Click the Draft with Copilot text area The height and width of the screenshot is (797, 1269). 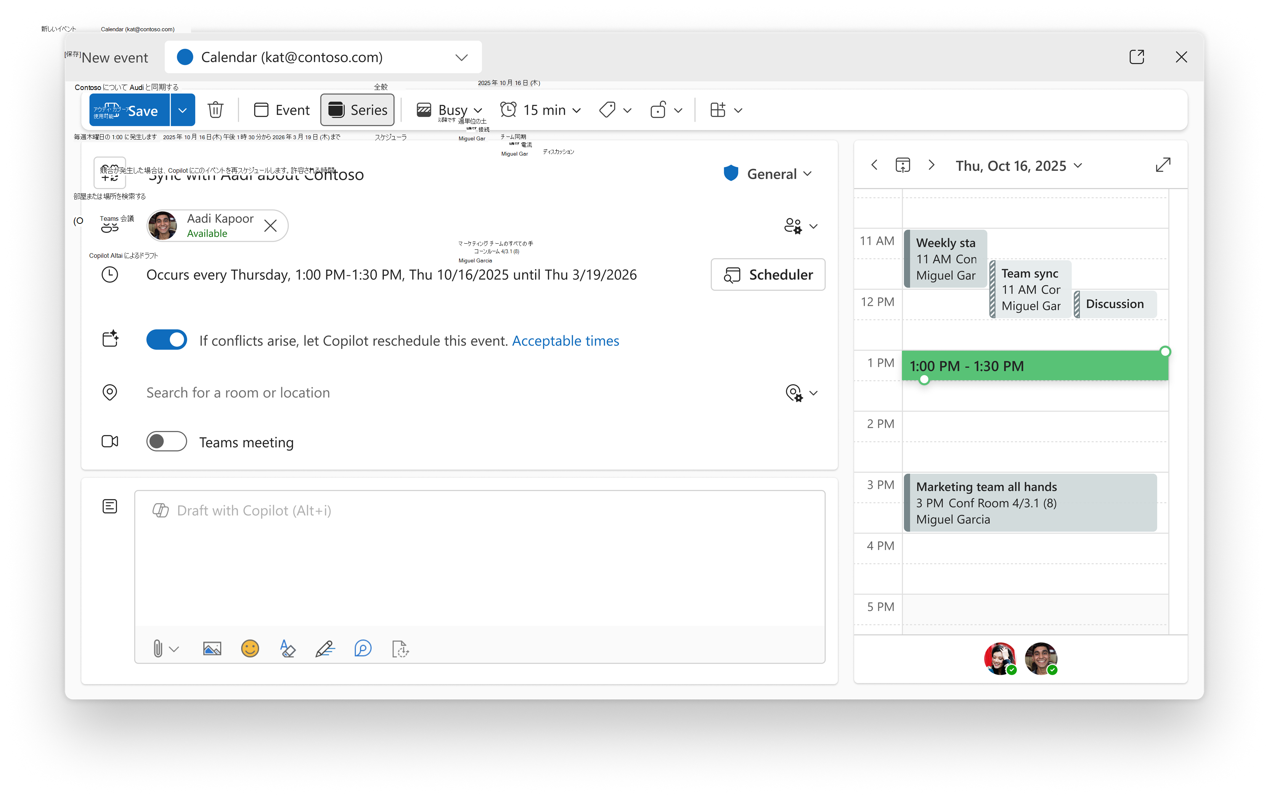pos(480,559)
